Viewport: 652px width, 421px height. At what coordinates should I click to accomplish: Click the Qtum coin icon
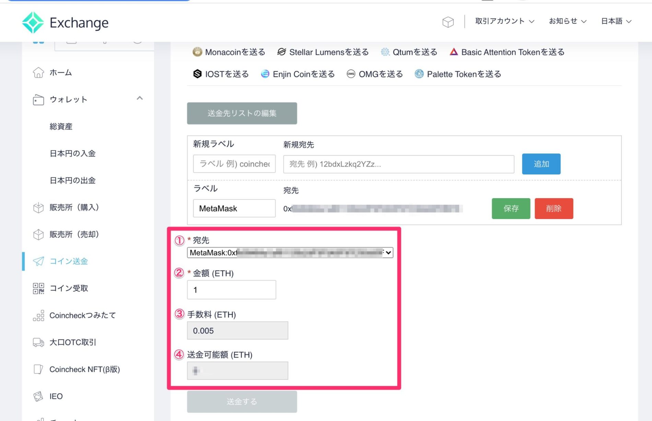tap(385, 52)
